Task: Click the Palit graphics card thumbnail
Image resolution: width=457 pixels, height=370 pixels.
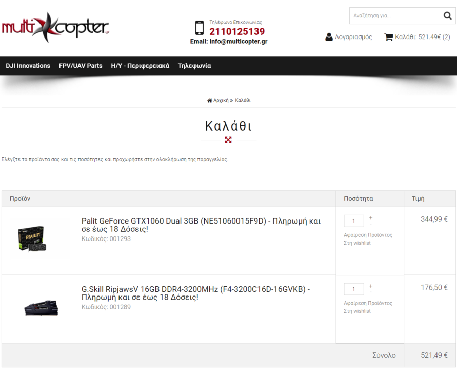Action: click(x=32, y=238)
